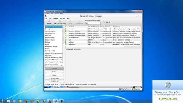183x103 pixels.
Task: Click the headphones icon in the guest panel
Action: pyautogui.click(x=58, y=87)
